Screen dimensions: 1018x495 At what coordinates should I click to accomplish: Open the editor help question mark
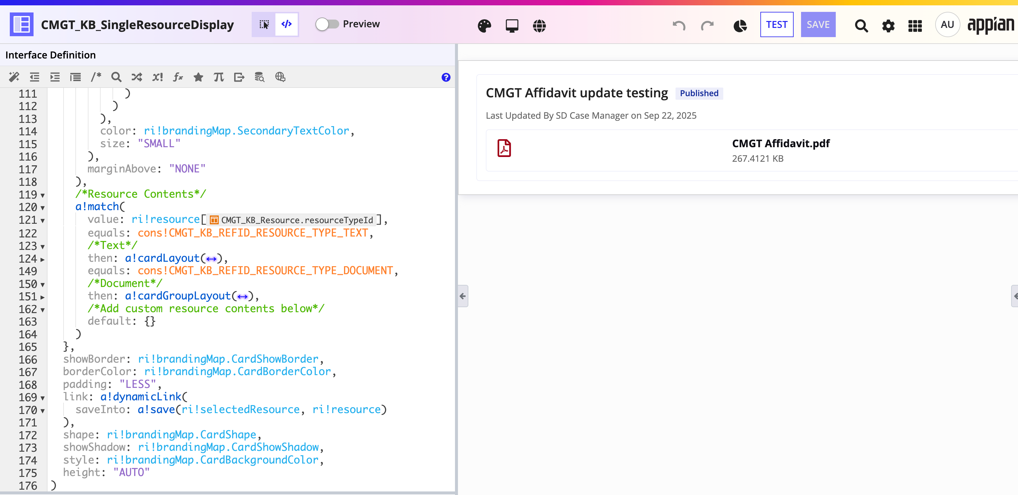click(x=446, y=77)
